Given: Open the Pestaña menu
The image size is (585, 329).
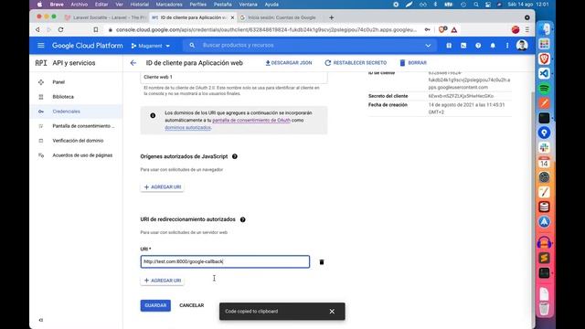Looking at the screenshot, I should (x=223, y=5).
